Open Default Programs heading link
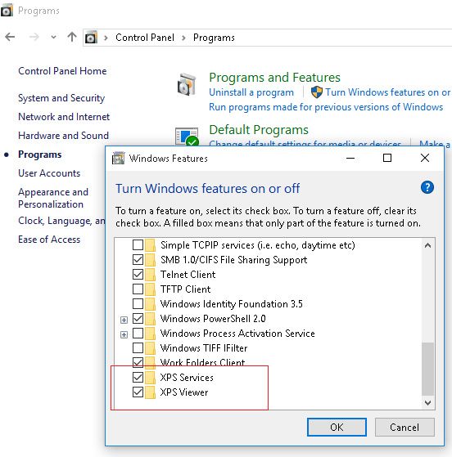This screenshot has height=457, width=452. (x=259, y=130)
